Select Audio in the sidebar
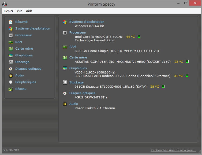 pos(20,75)
